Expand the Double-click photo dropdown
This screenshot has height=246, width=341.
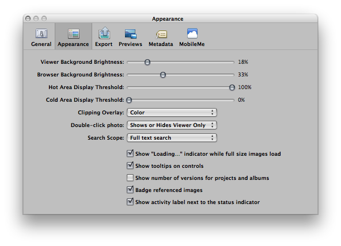(172, 125)
